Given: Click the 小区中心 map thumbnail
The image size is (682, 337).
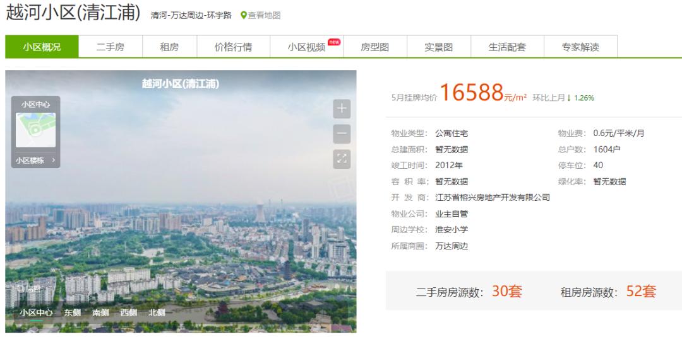Looking at the screenshot, I should (35, 130).
